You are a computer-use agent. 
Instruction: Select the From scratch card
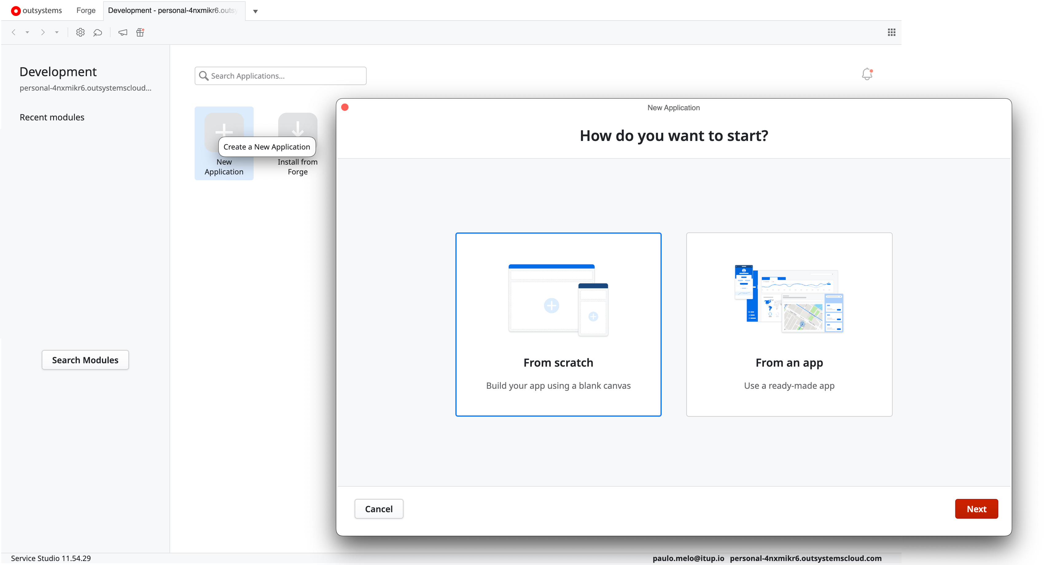[x=558, y=324]
